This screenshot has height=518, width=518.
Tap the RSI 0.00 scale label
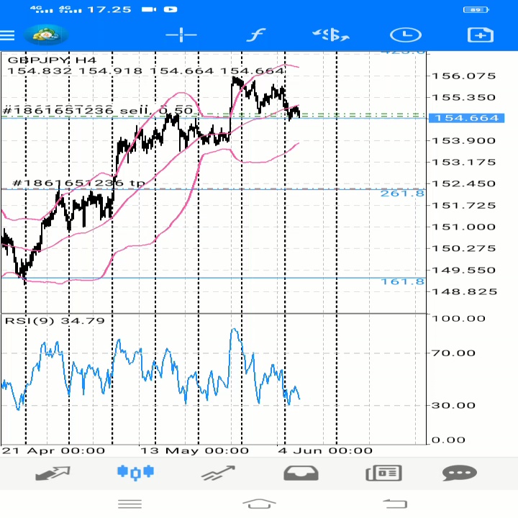pyautogui.click(x=449, y=440)
